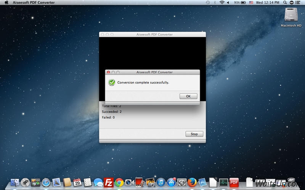The image size is (305, 190).
Task: Open iPhoto icon in dock
Action: tap(150, 183)
